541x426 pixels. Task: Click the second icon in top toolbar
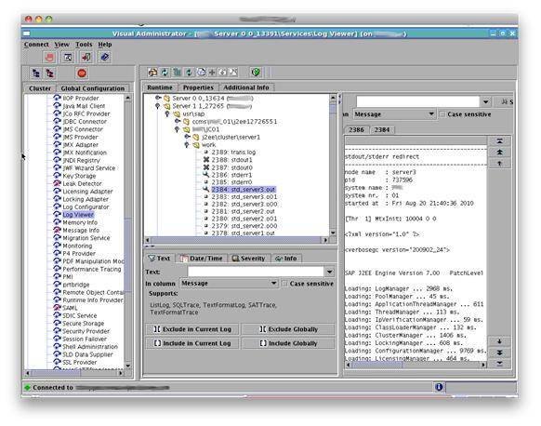coord(68,58)
